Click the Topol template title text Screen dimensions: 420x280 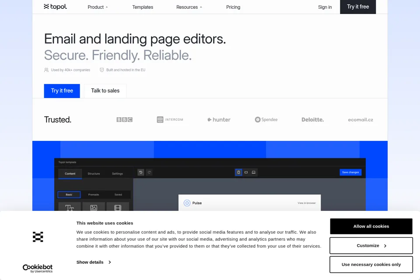point(67,162)
